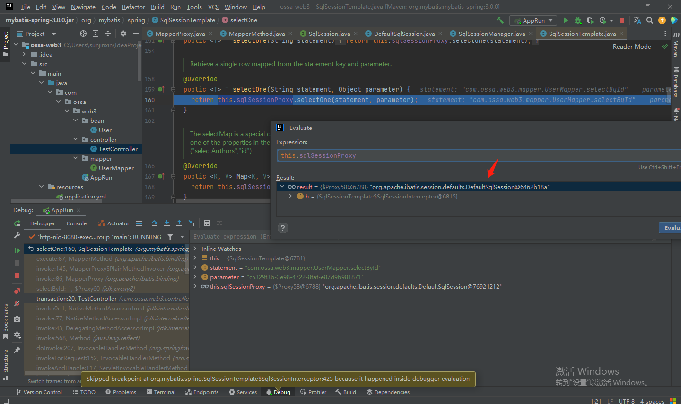
Task: Expand All icon in Project panel
Action: click(96, 34)
